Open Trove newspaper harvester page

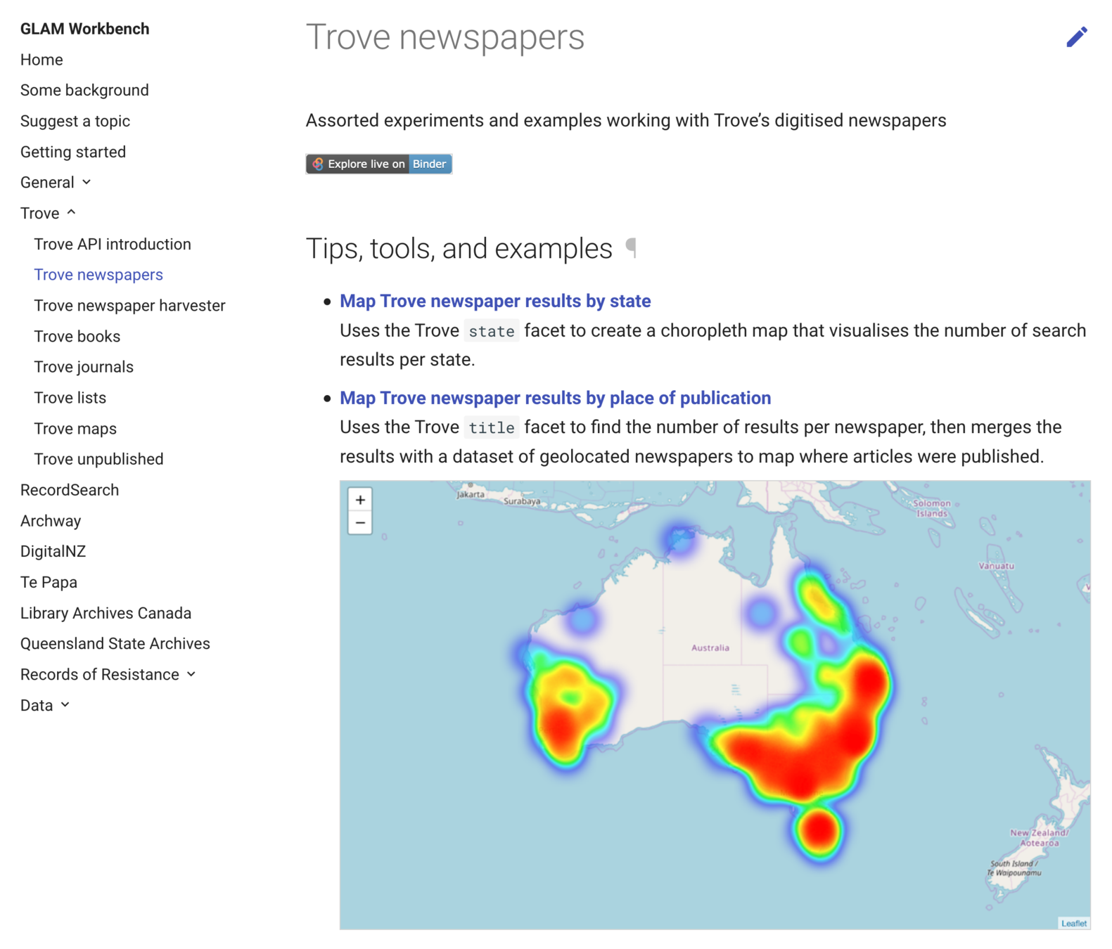pos(129,305)
